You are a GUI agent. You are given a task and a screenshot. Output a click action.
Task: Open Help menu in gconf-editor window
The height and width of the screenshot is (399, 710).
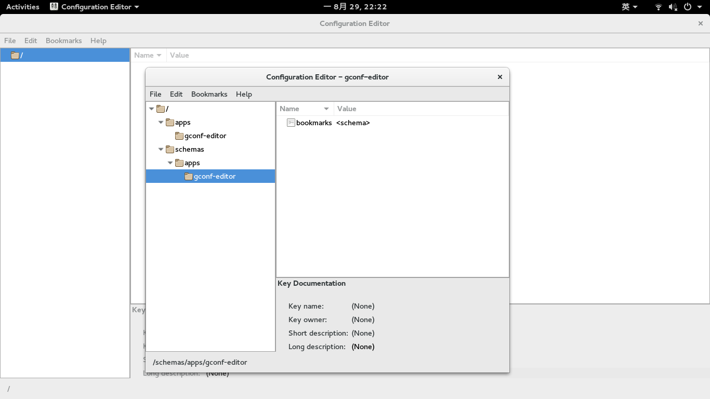(x=244, y=94)
